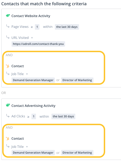The height and width of the screenshot is (162, 121).
Task: Click the arrow icon next to Ad Clicks
Action: tap(8, 116)
